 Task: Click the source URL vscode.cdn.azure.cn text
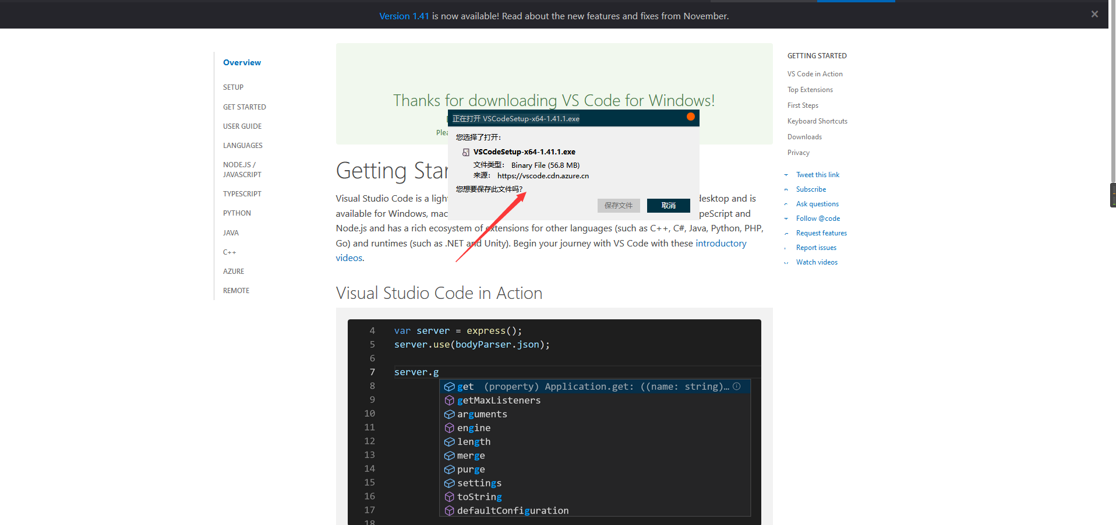pos(543,176)
